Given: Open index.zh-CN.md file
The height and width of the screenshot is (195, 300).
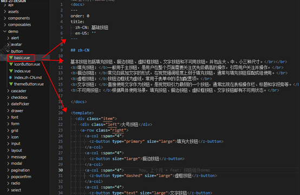Looking at the screenshot, I should (x=28, y=77).
